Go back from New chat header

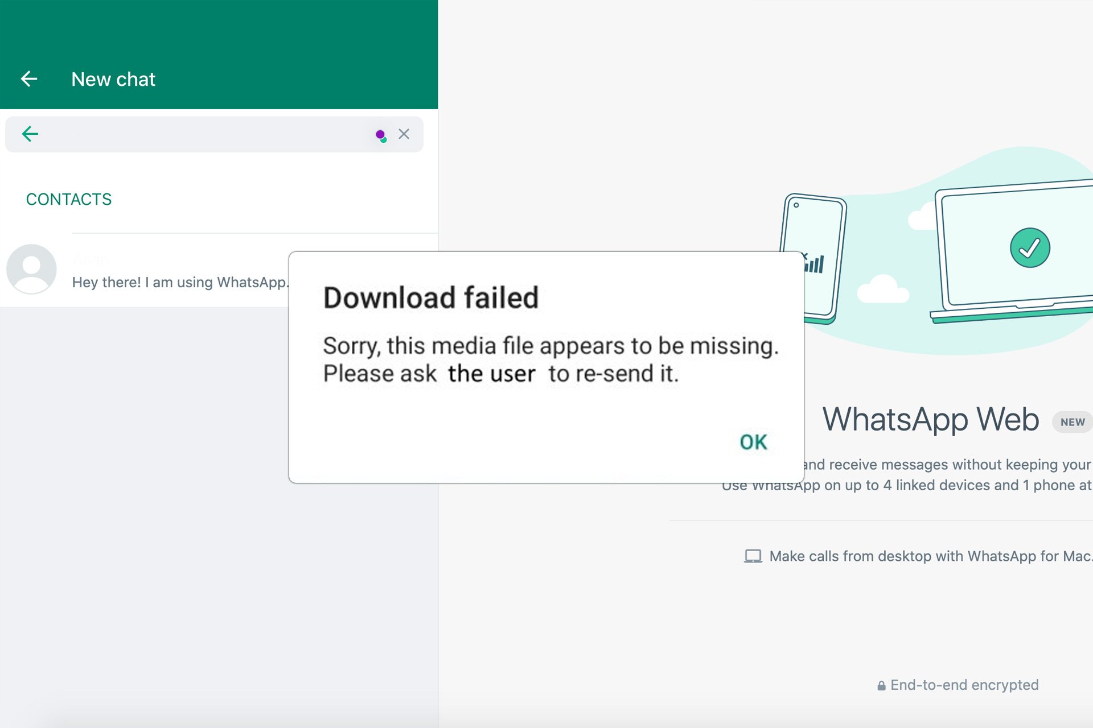29,79
